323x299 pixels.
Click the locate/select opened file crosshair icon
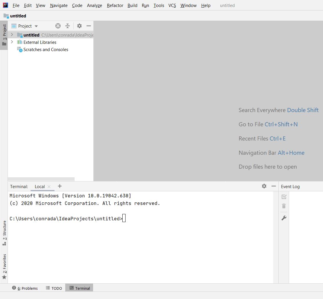[x=58, y=26]
